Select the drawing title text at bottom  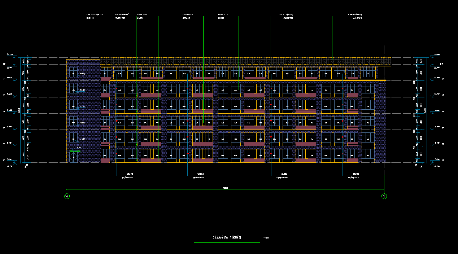[227, 238]
